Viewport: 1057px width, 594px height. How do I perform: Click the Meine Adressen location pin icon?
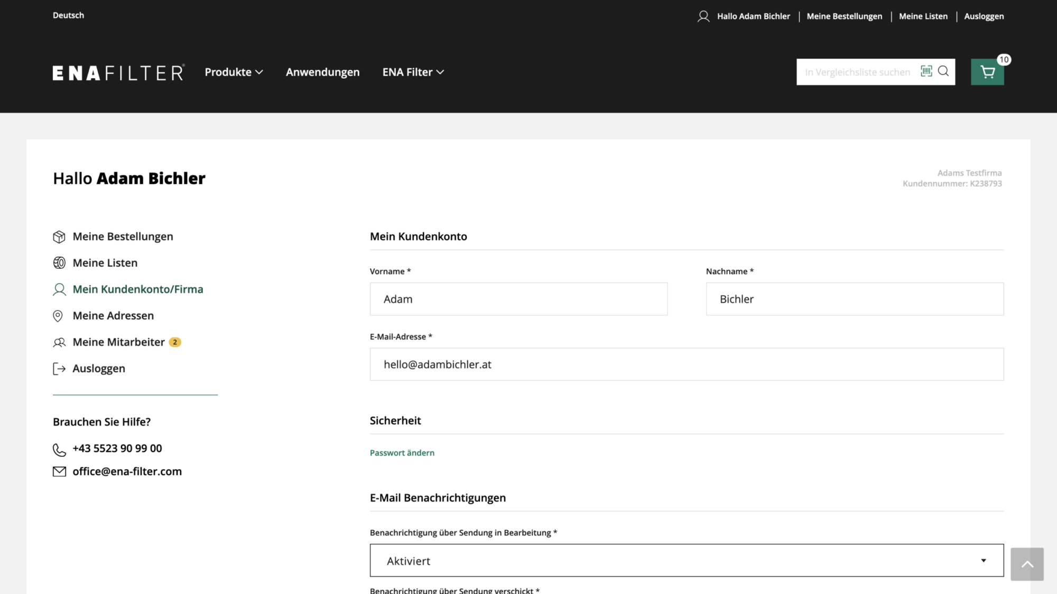coord(59,316)
